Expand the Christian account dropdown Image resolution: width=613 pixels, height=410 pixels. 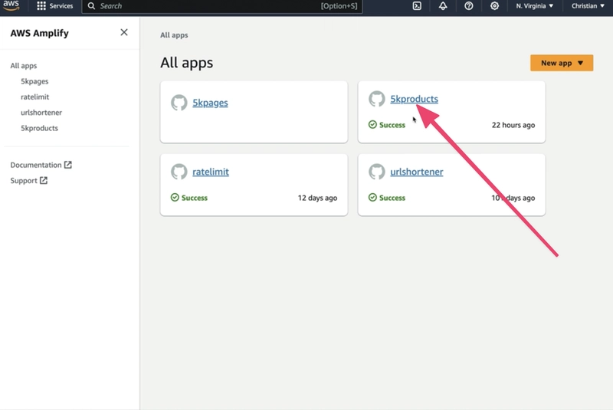coord(588,6)
